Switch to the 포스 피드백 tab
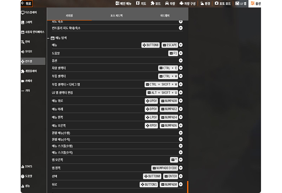Screen dimensions: 282x193 point(116,15)
